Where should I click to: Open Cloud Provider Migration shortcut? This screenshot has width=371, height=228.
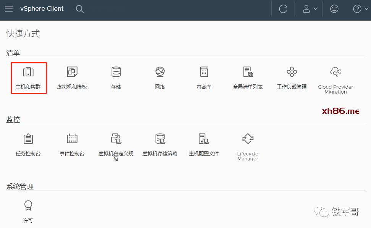coord(335,72)
